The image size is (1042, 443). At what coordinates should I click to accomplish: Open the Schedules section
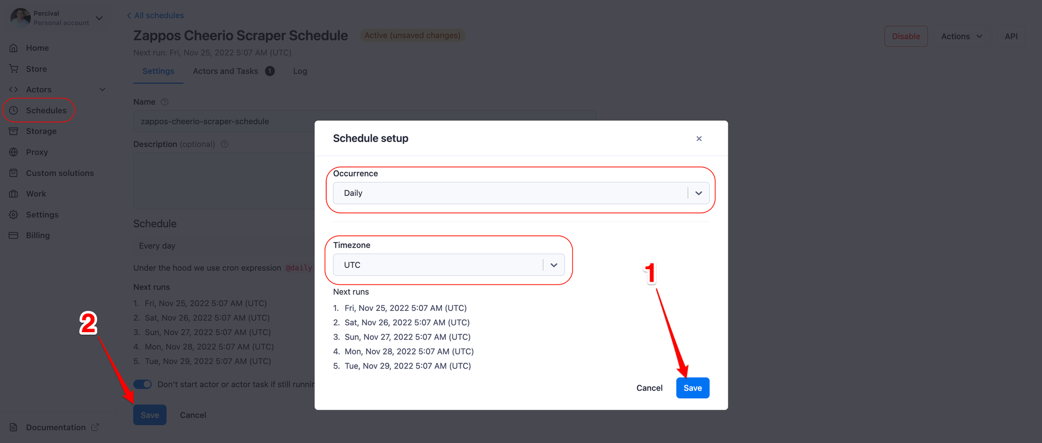tap(46, 110)
